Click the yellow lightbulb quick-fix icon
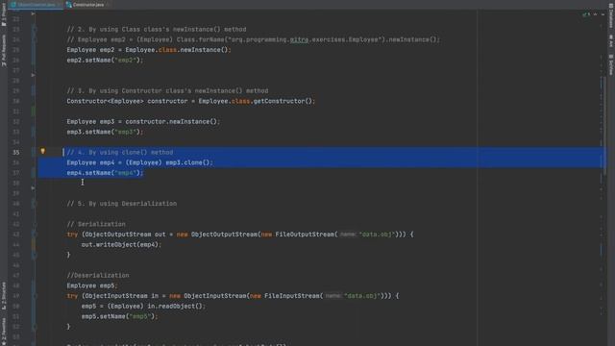615x346 pixels. pyautogui.click(x=42, y=151)
